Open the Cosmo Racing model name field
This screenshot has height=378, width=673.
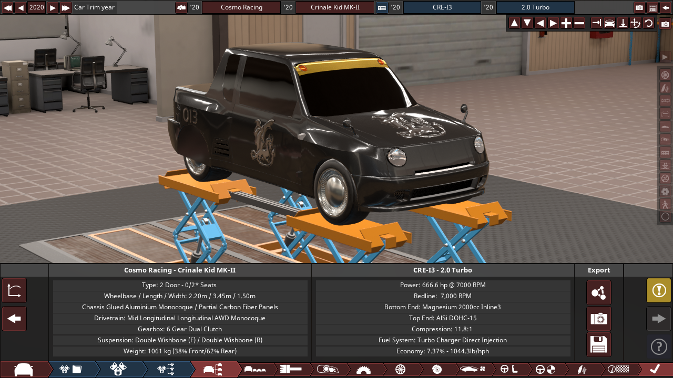(x=241, y=7)
